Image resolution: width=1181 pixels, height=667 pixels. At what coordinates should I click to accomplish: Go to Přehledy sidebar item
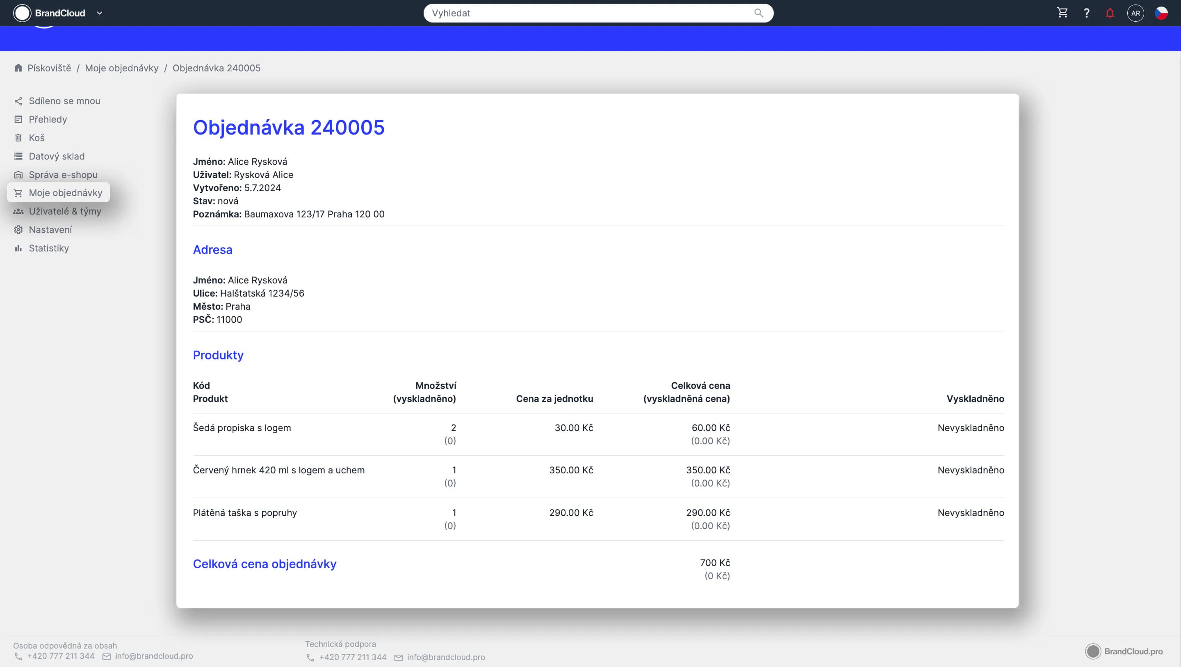coord(48,119)
